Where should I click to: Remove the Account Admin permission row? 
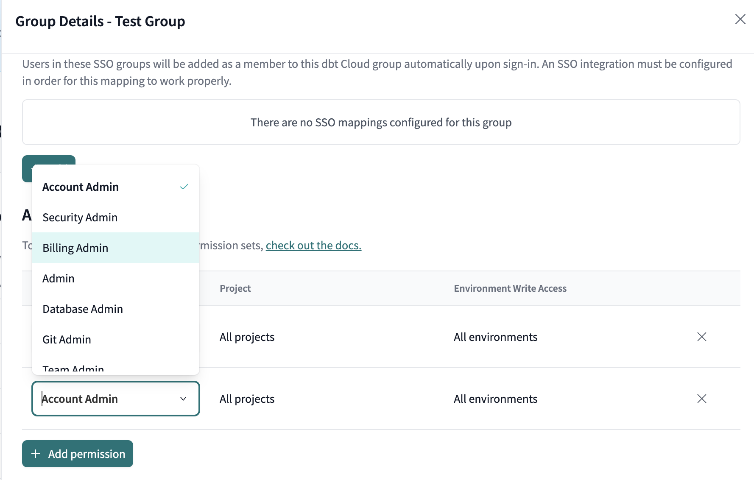pos(702,399)
